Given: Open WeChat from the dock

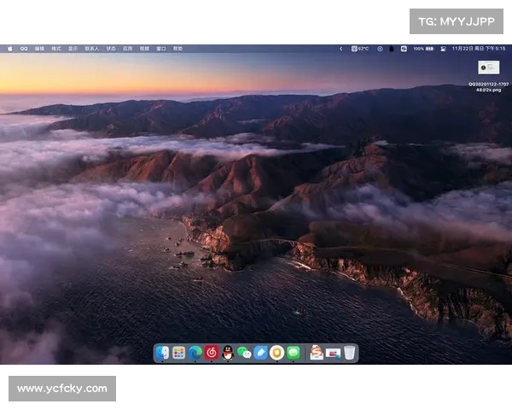Looking at the screenshot, I should point(243,353).
